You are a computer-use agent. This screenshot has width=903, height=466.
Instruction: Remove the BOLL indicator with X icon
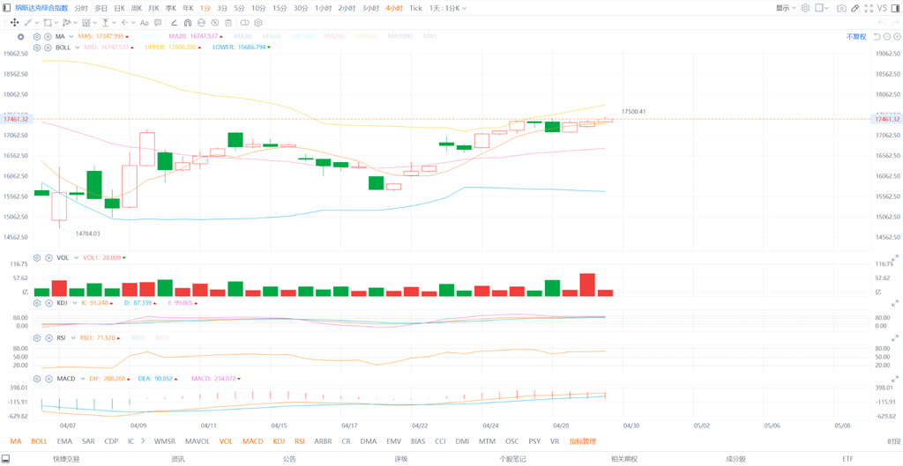49,48
